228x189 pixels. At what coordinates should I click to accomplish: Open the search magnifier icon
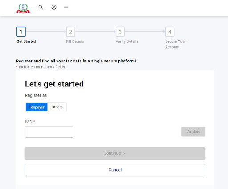pyautogui.click(x=41, y=7)
